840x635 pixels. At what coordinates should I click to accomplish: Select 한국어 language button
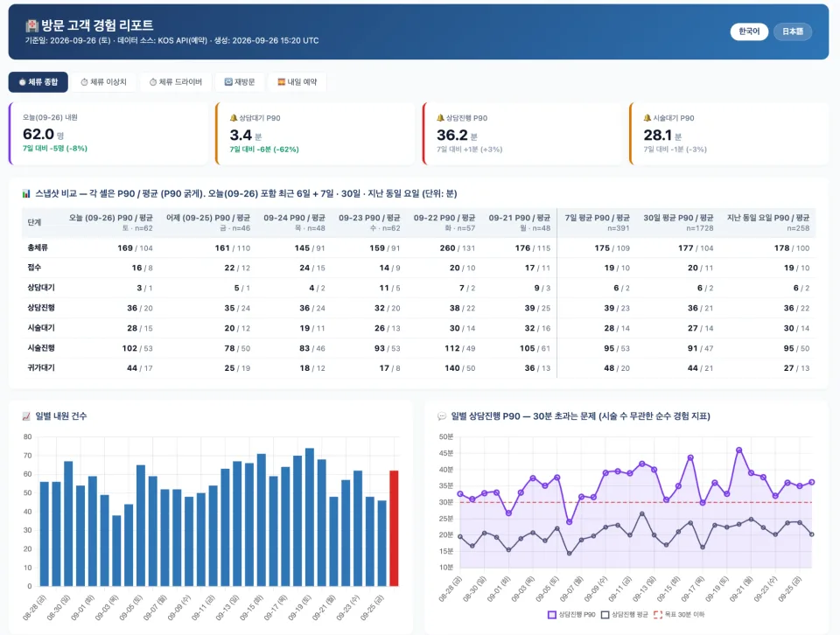pyautogui.click(x=749, y=31)
